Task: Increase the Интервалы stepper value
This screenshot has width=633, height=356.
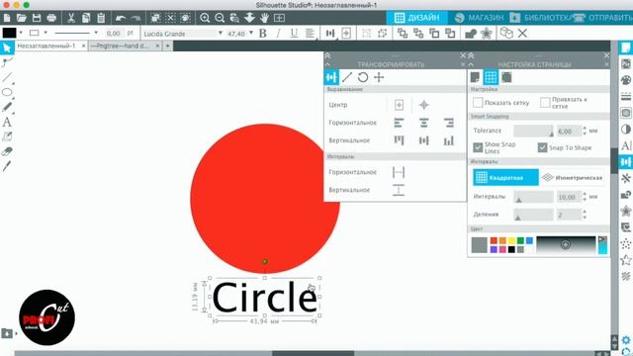Action: pos(585,194)
